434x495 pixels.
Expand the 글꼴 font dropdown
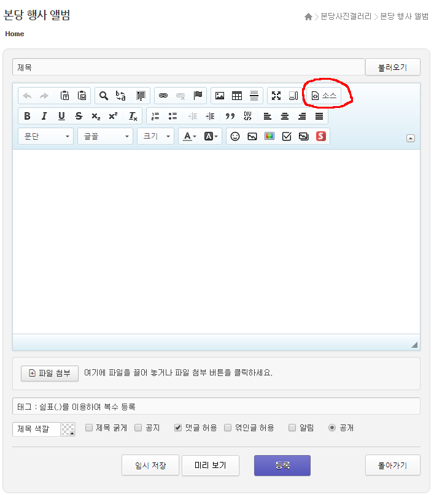(105, 136)
